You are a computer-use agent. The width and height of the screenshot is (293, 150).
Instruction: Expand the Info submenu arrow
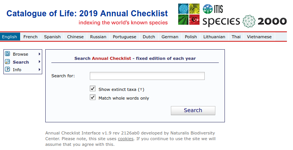[40, 69]
